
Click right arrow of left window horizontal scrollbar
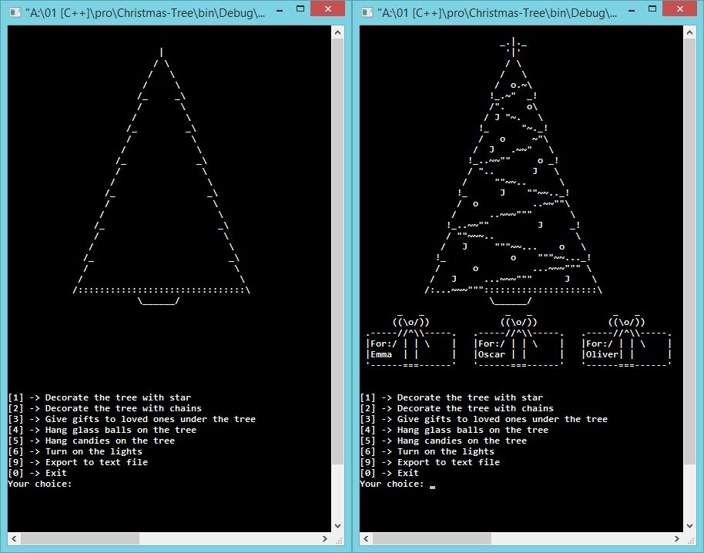pos(324,538)
